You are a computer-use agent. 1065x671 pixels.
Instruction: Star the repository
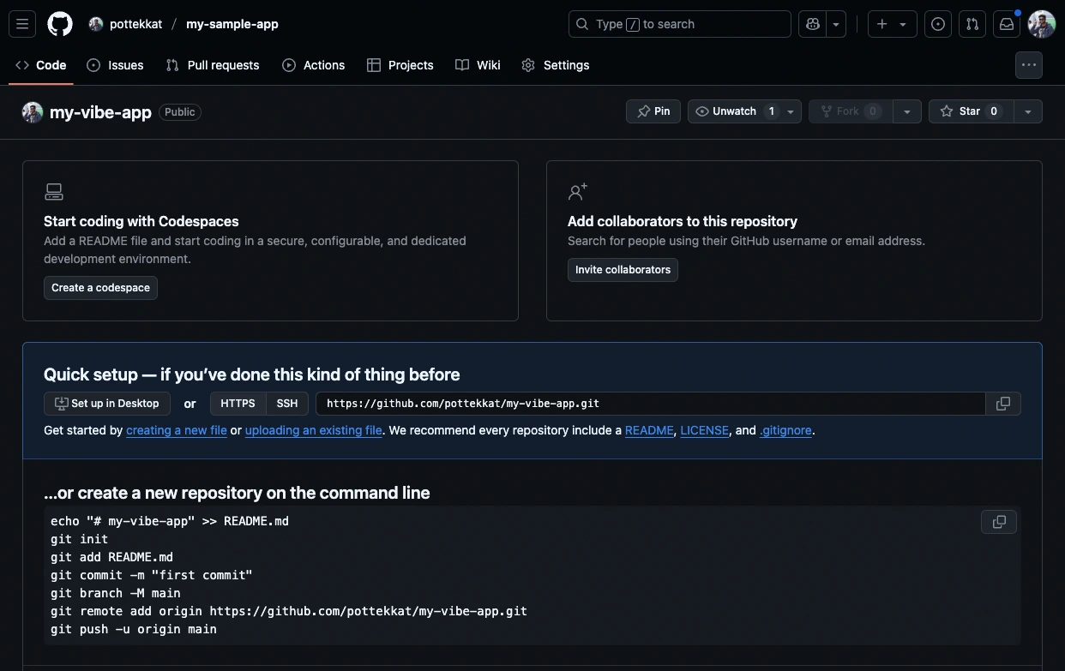coord(971,111)
